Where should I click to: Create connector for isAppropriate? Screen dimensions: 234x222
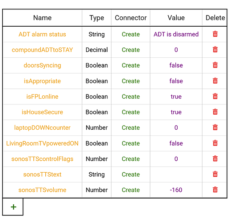pos(131,81)
